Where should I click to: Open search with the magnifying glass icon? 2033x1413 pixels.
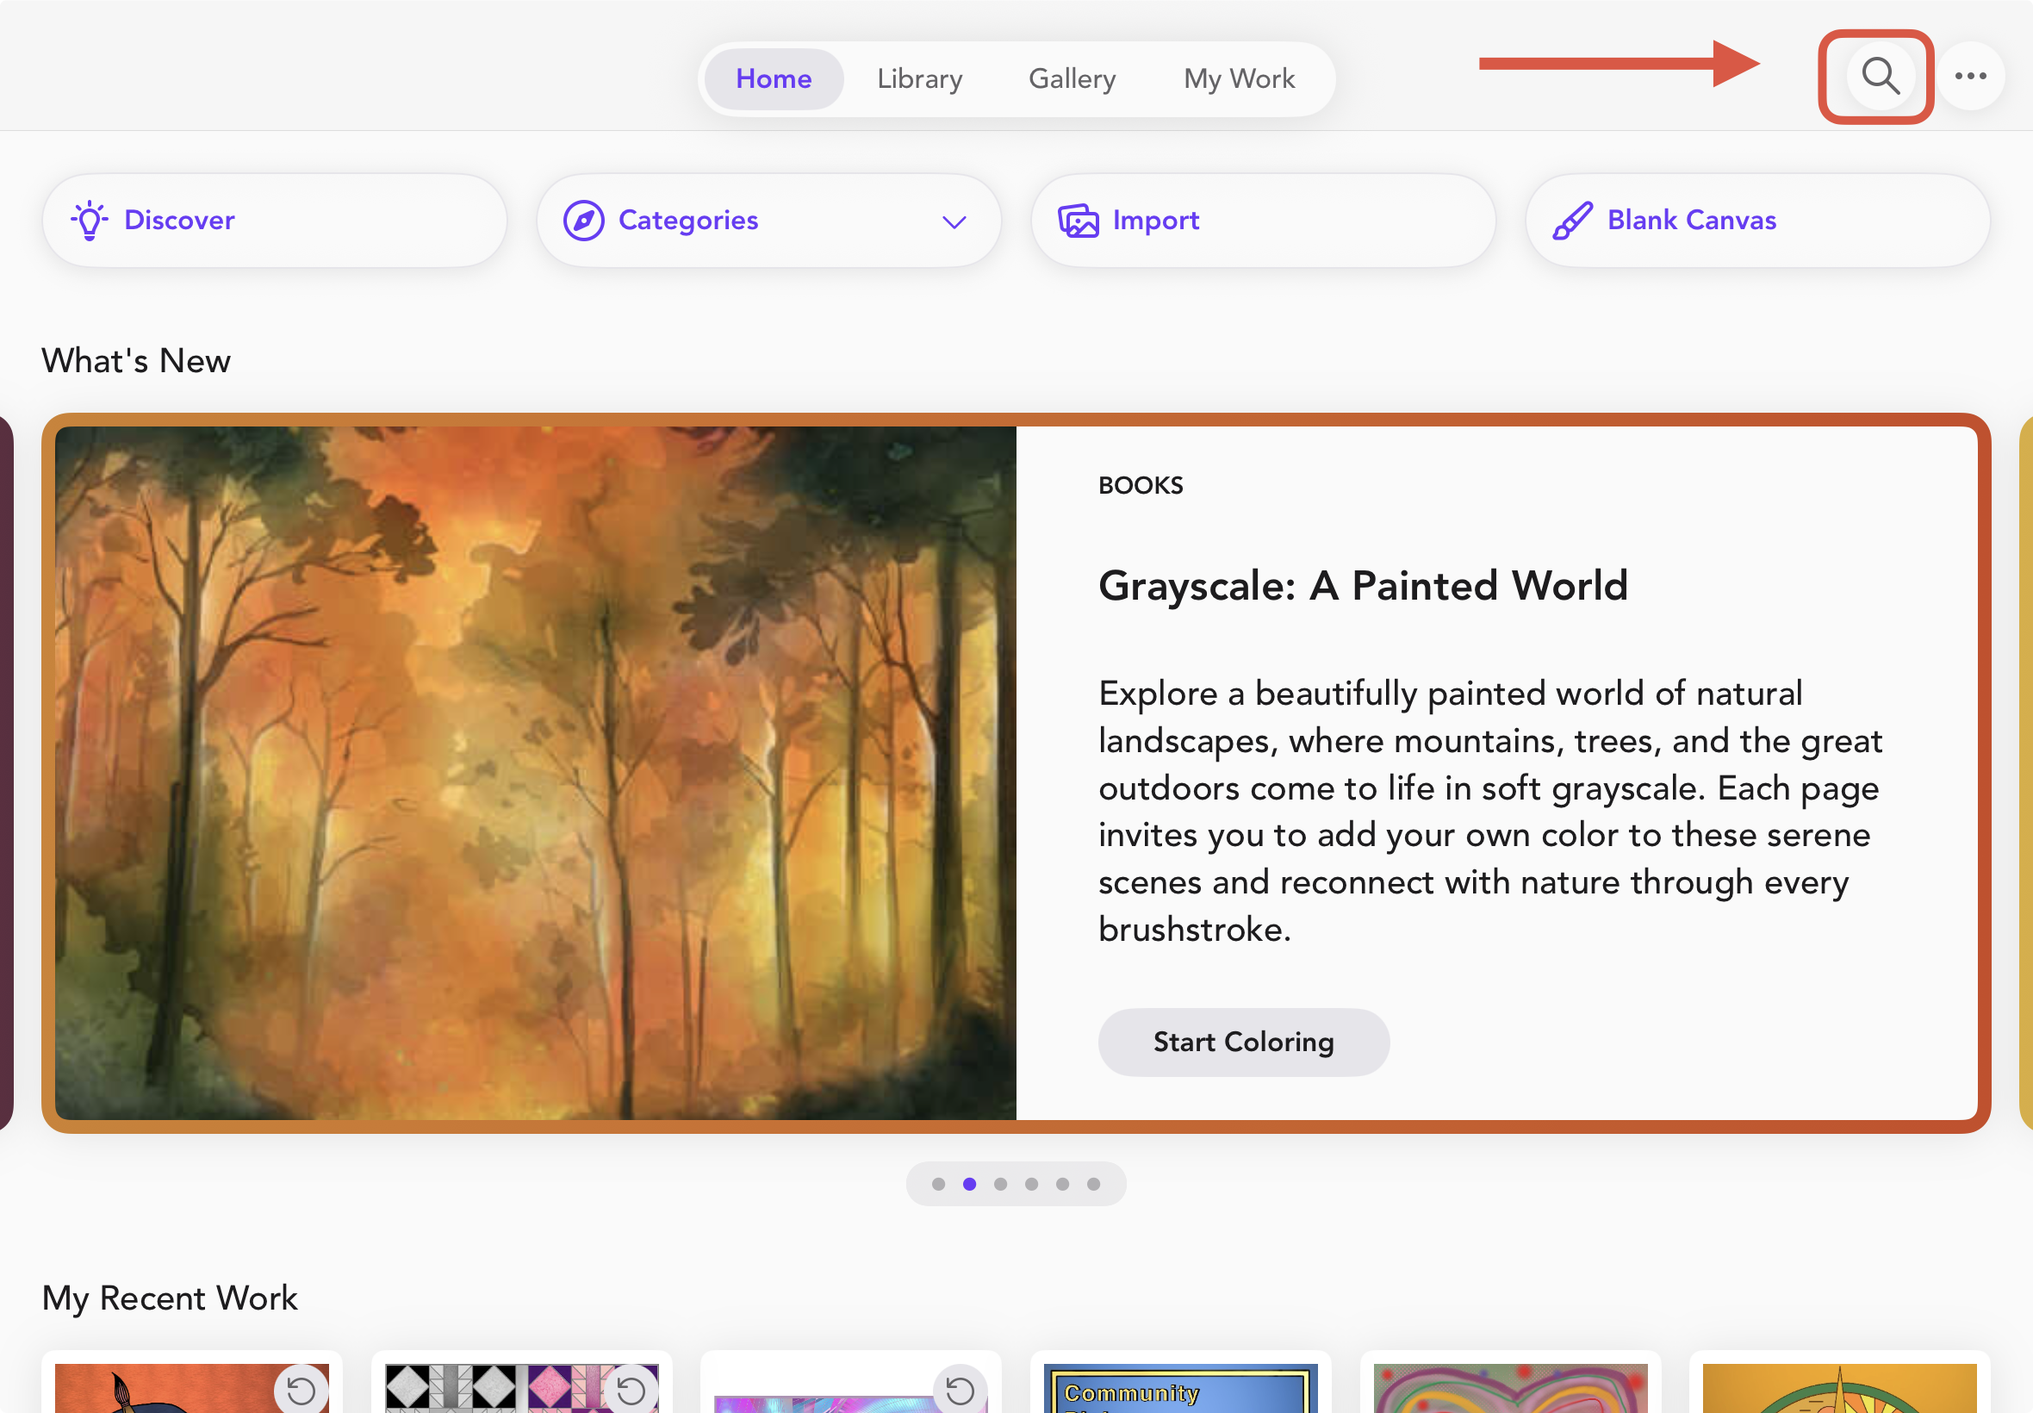click(x=1880, y=76)
